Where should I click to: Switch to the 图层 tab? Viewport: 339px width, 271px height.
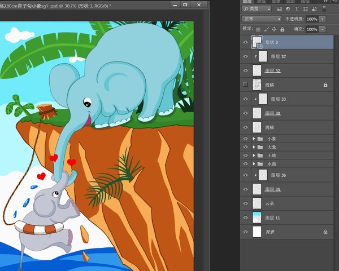tap(247, 2)
